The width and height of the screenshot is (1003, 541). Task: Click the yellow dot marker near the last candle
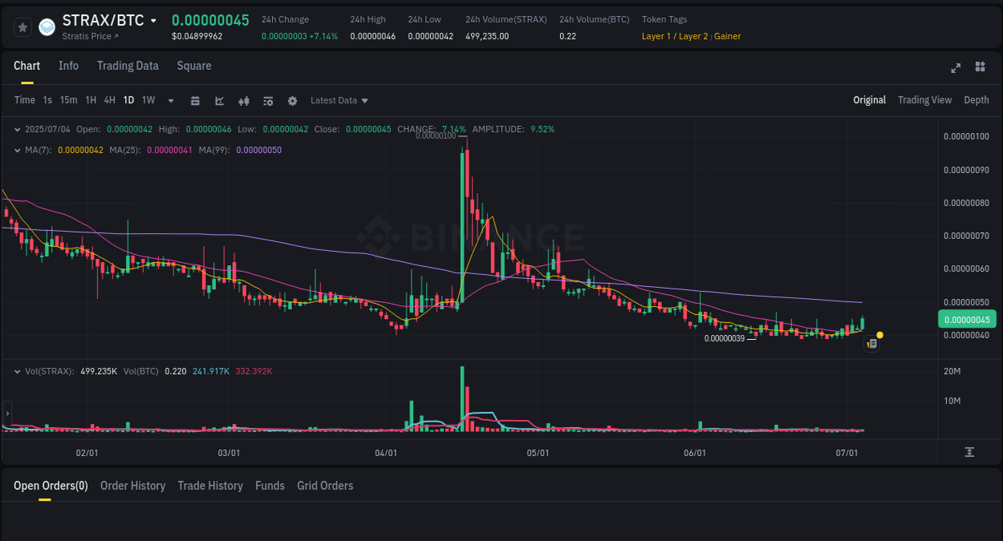click(880, 334)
